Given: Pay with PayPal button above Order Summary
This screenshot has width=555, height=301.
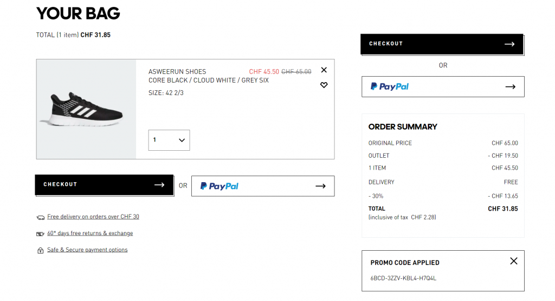Looking at the screenshot, I should coord(443,86).
